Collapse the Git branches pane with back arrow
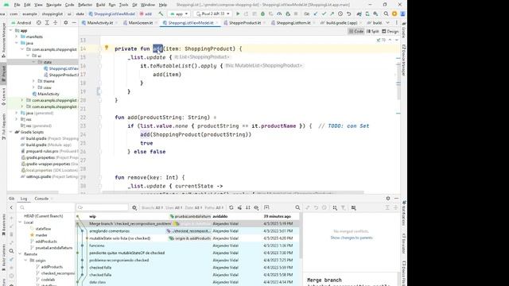The width and height of the screenshot is (509, 286). click(x=11, y=207)
